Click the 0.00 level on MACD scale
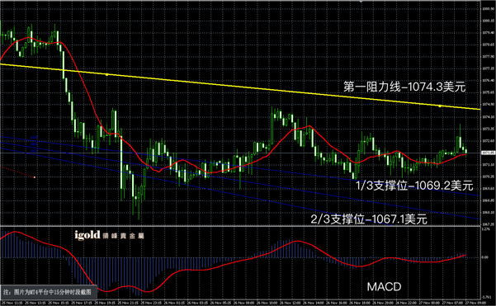496x306 pixels. [485, 257]
